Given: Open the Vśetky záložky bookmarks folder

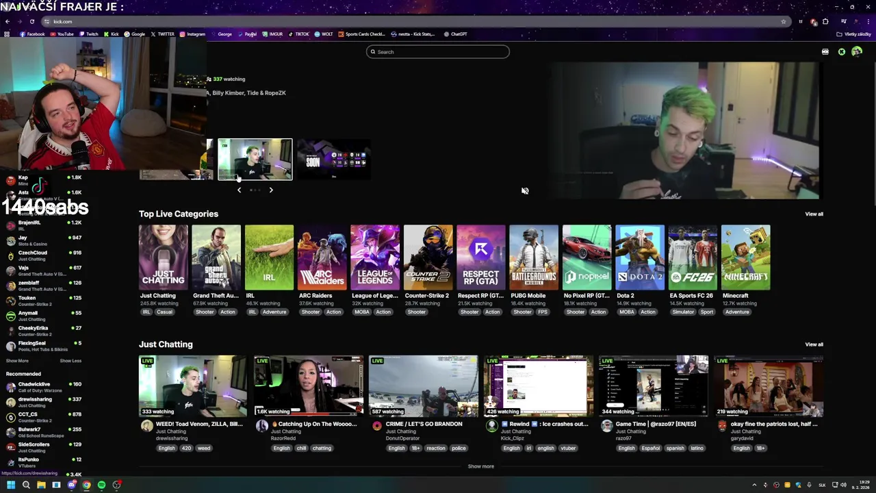Looking at the screenshot, I should (x=853, y=34).
